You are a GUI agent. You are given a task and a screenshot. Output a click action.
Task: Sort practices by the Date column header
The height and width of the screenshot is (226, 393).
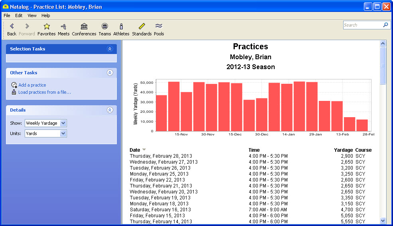[135, 150]
